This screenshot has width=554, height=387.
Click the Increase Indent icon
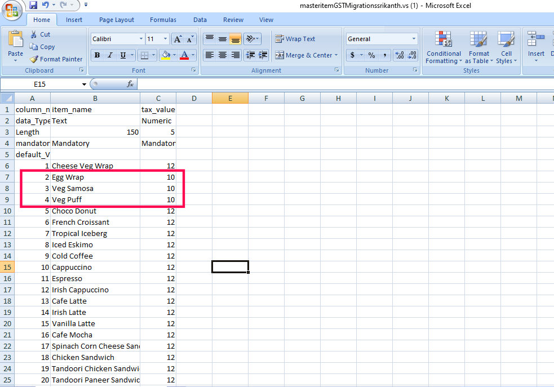[262, 55]
